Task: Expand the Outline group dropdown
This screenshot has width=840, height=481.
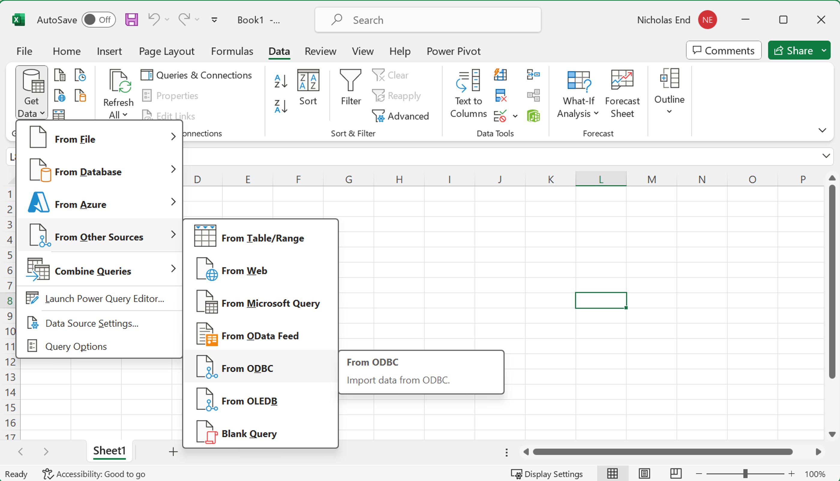Action: tap(669, 112)
